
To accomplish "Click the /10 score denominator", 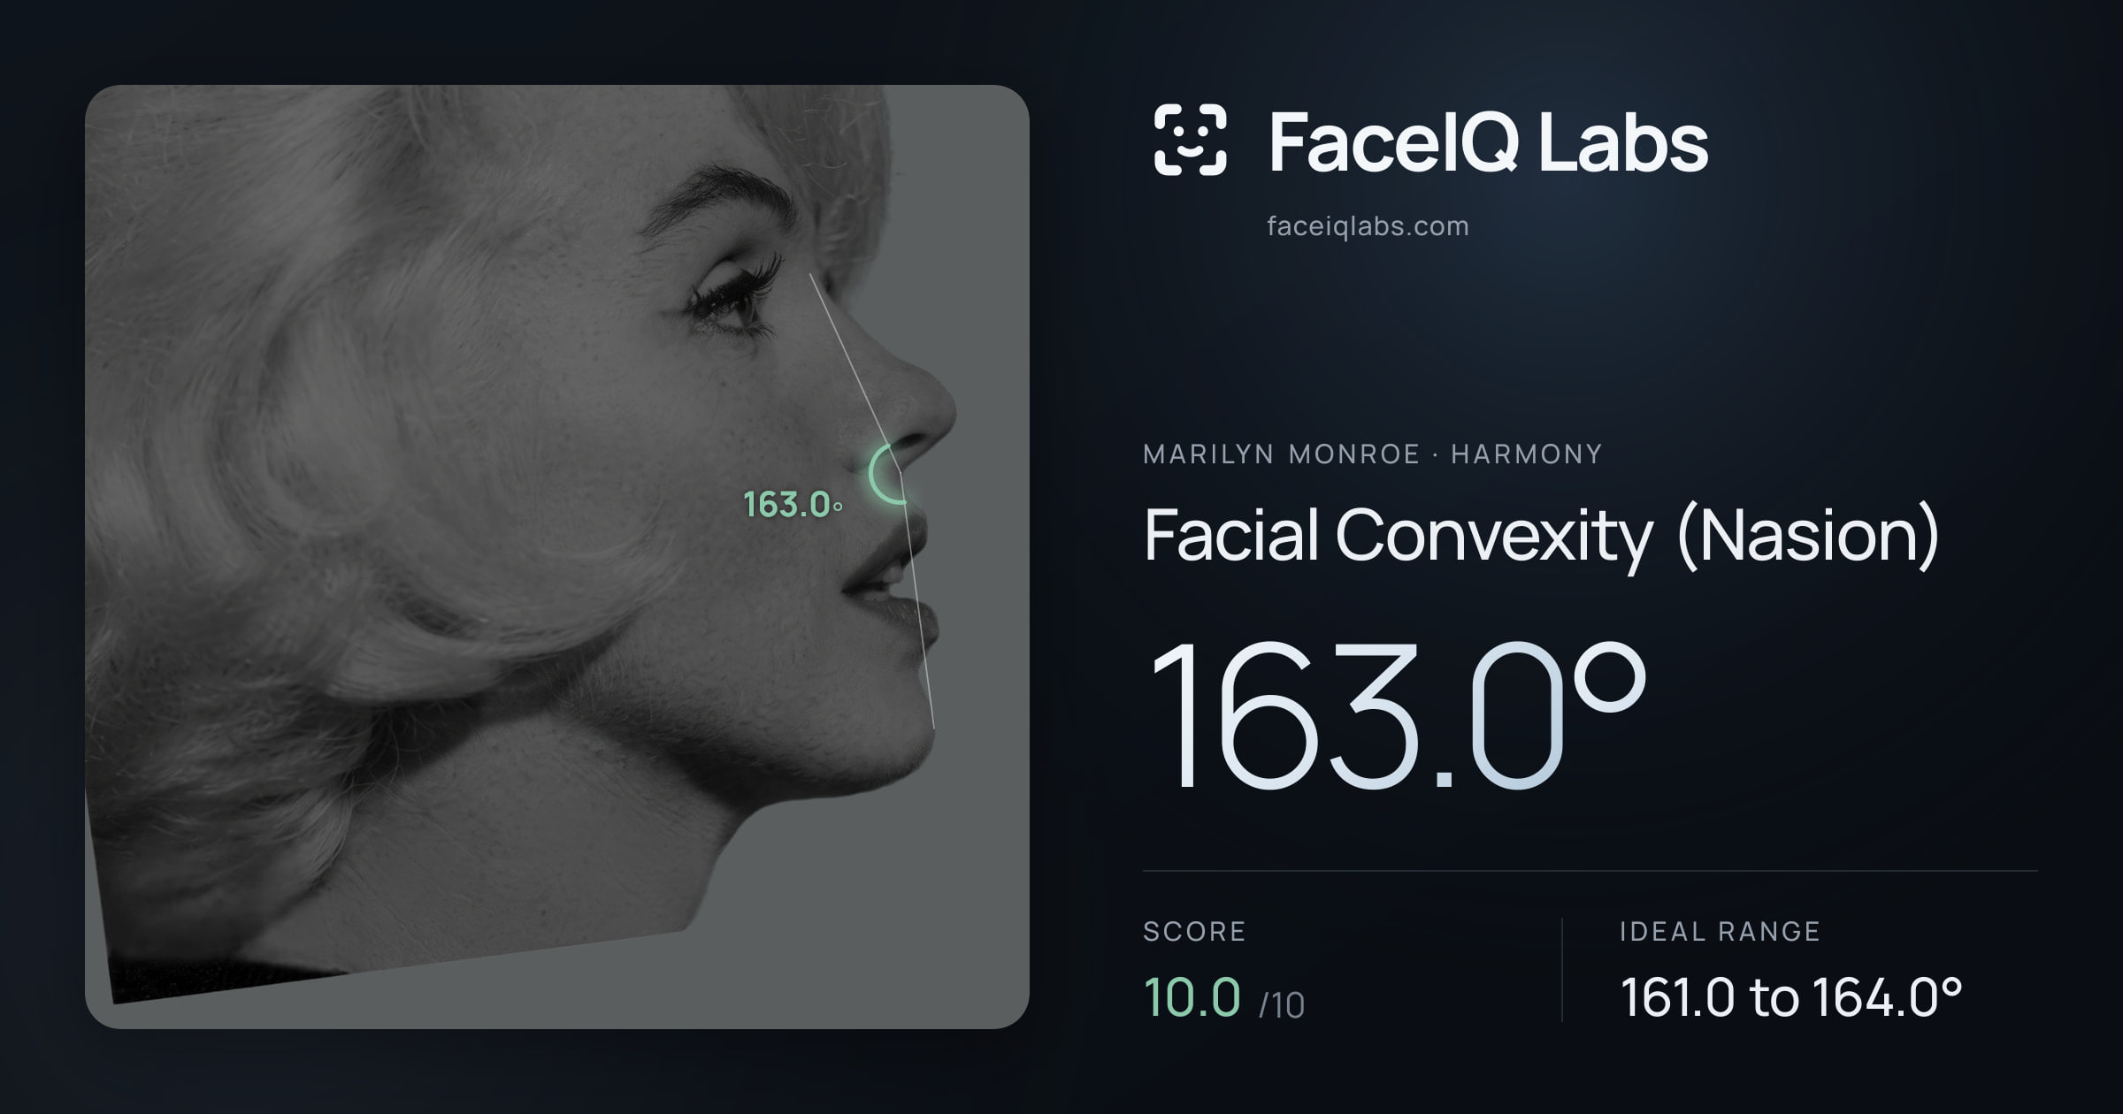I will pos(1282,1005).
